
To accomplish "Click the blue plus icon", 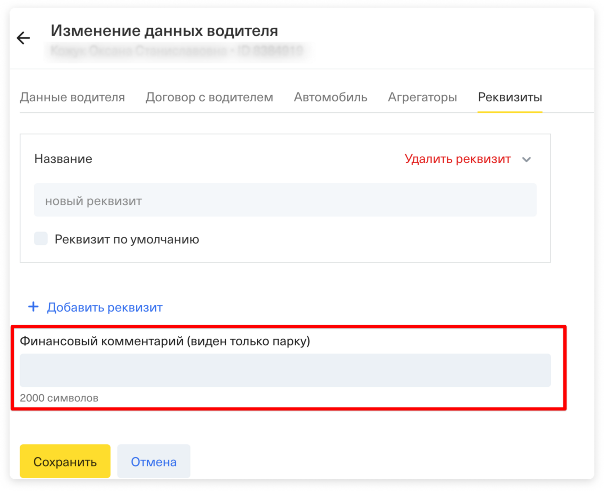I will click(x=33, y=307).
